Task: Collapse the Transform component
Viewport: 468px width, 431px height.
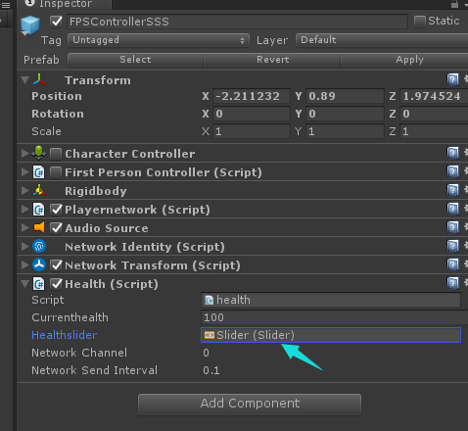Action: click(24, 80)
